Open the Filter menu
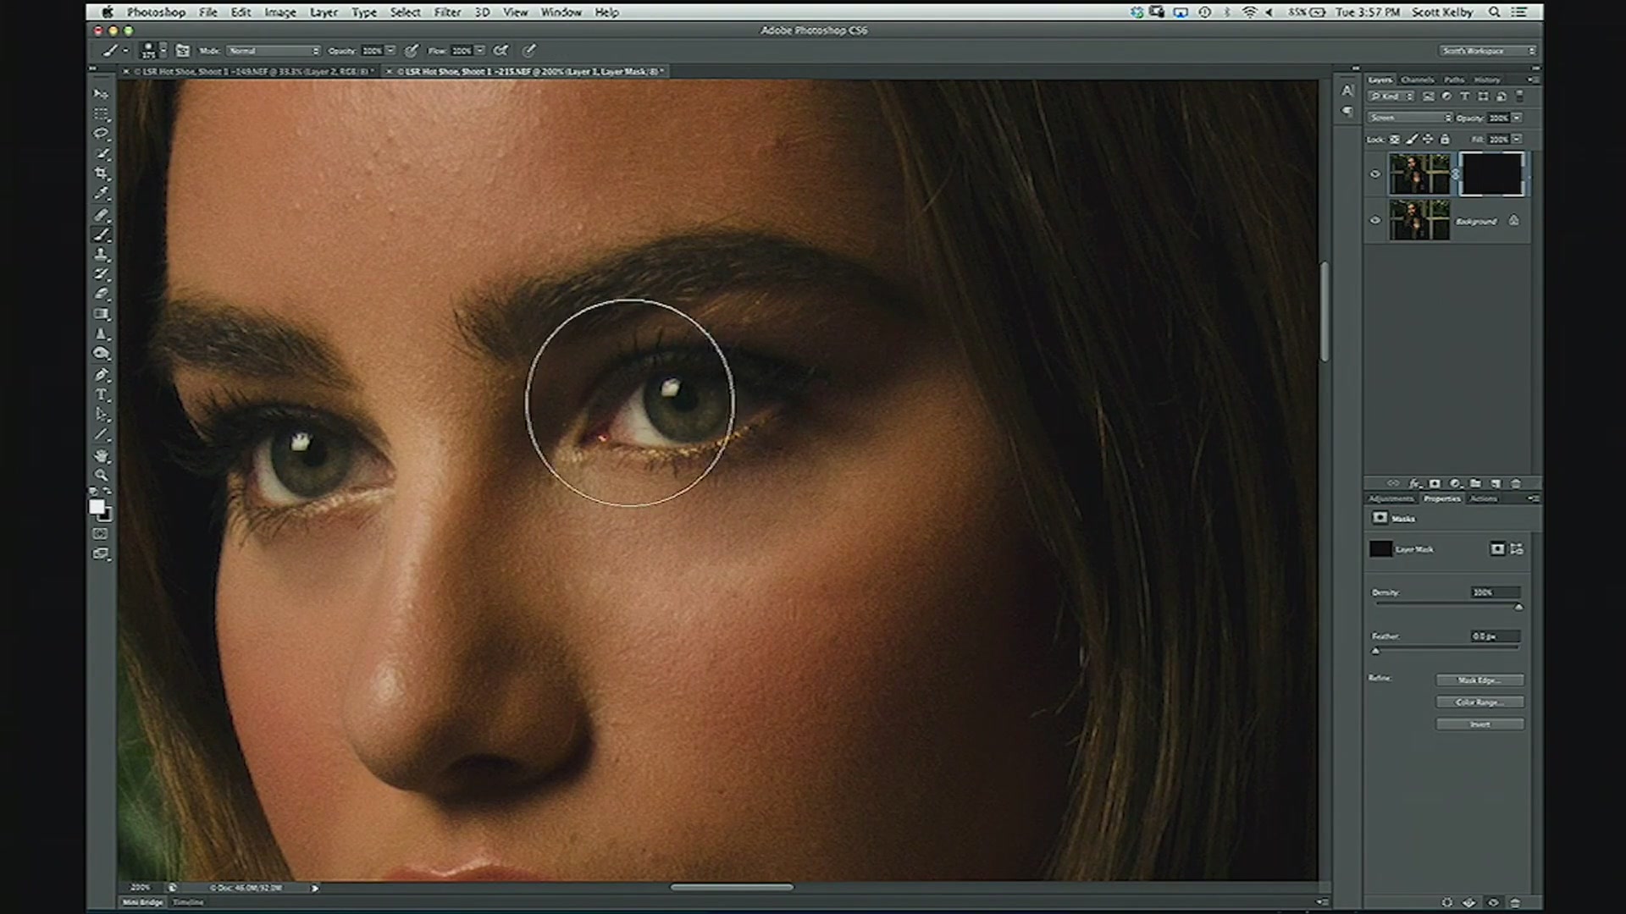 [x=447, y=13]
